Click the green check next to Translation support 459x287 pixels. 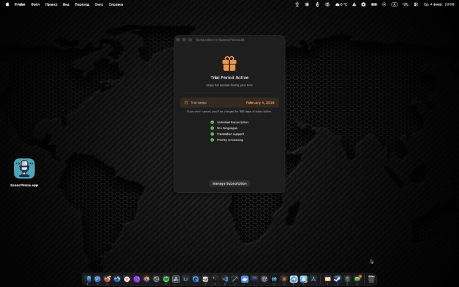click(x=212, y=134)
